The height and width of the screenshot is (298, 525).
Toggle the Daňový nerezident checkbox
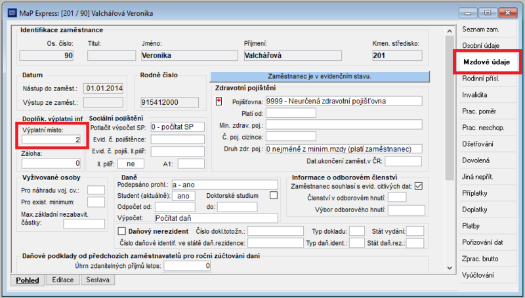tap(122, 231)
